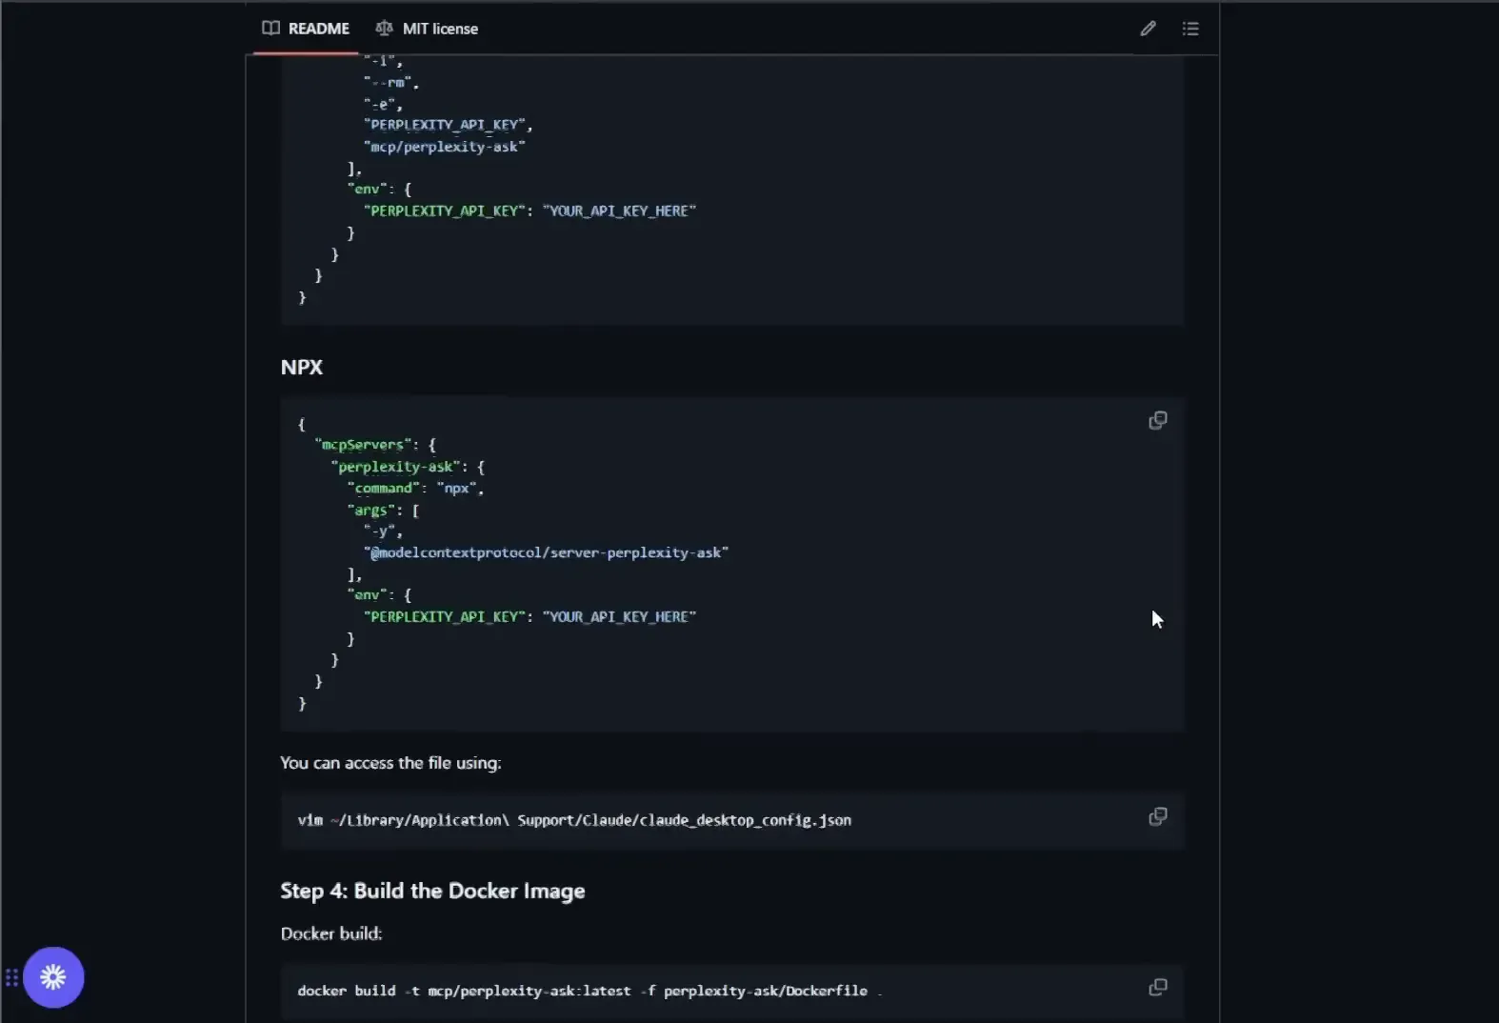Click the pencil edit file icon

click(1148, 29)
